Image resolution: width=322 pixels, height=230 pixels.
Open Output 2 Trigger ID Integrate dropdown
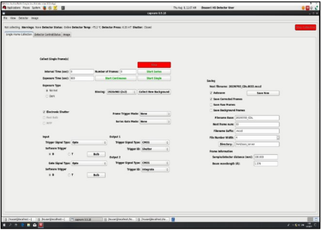(155, 170)
